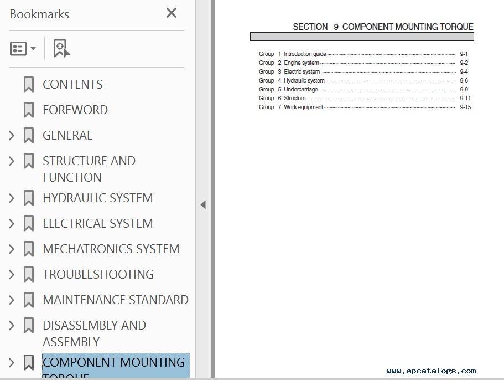Click the bookmark icon beside STRUCTURE AND FUNCTION
504x380 pixels.
tap(29, 161)
